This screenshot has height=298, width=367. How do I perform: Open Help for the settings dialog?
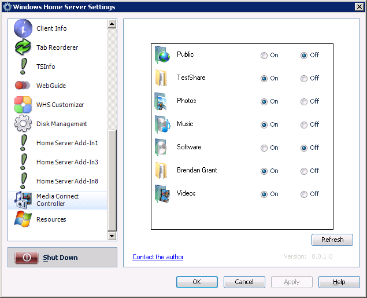(x=339, y=282)
